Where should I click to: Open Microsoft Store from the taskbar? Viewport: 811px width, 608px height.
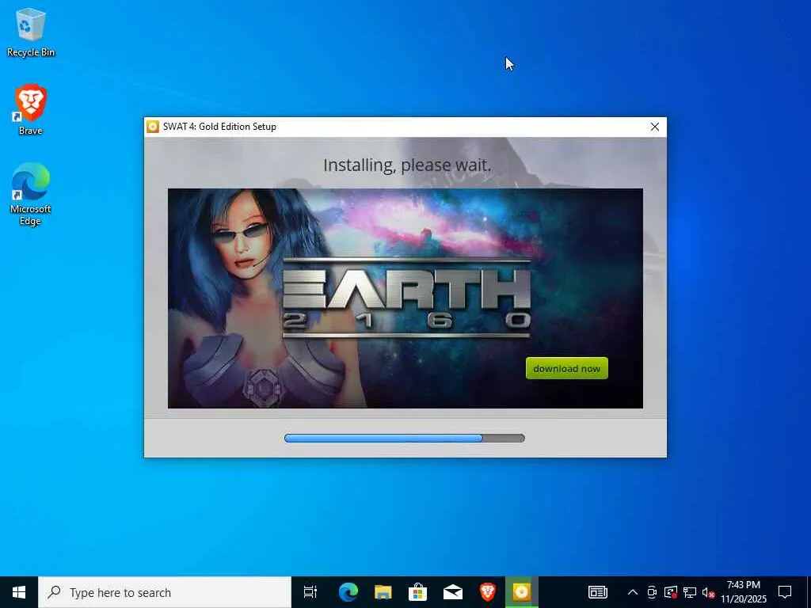[417, 592]
